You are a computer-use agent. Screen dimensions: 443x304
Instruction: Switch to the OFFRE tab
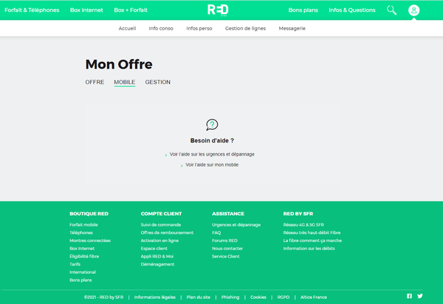click(x=95, y=82)
